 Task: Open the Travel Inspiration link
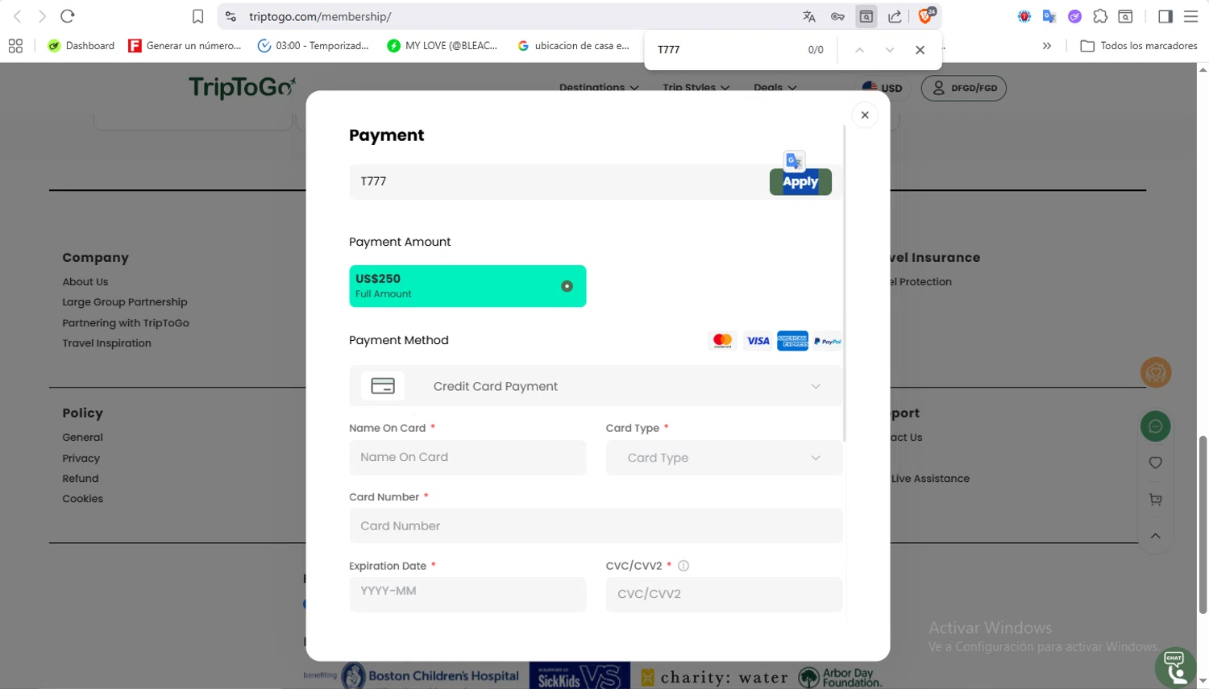pyautogui.click(x=107, y=343)
